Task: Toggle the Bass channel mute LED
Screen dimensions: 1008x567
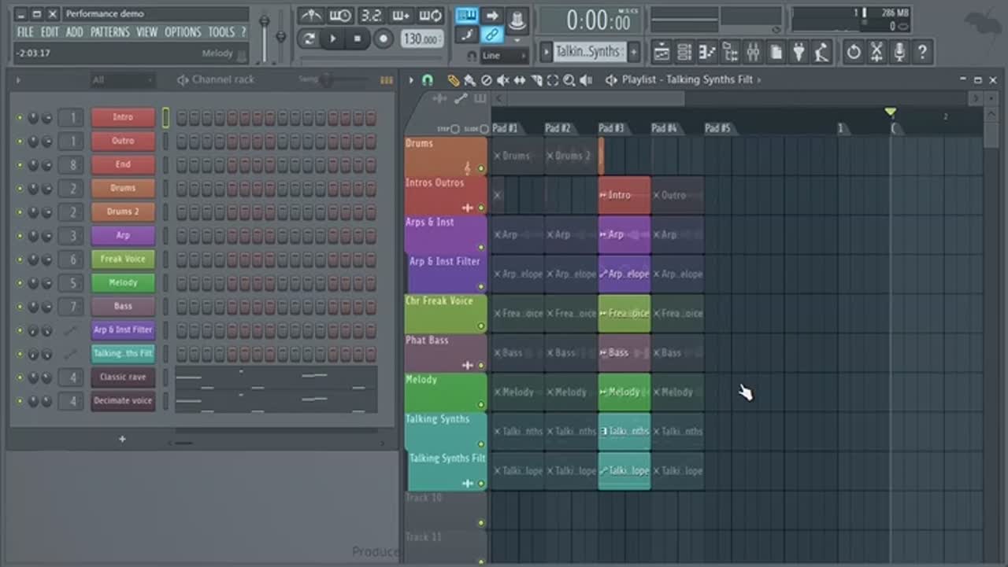Action: point(20,307)
